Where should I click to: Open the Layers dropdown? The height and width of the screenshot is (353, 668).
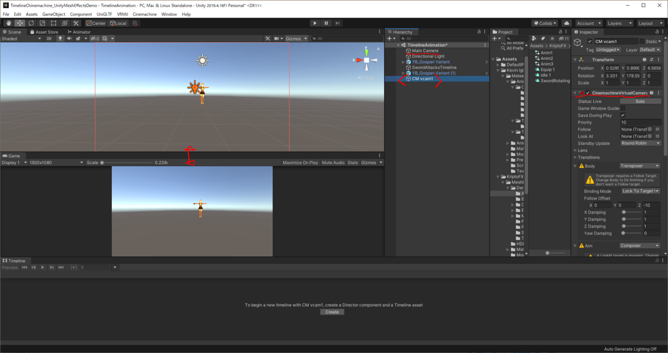point(620,23)
